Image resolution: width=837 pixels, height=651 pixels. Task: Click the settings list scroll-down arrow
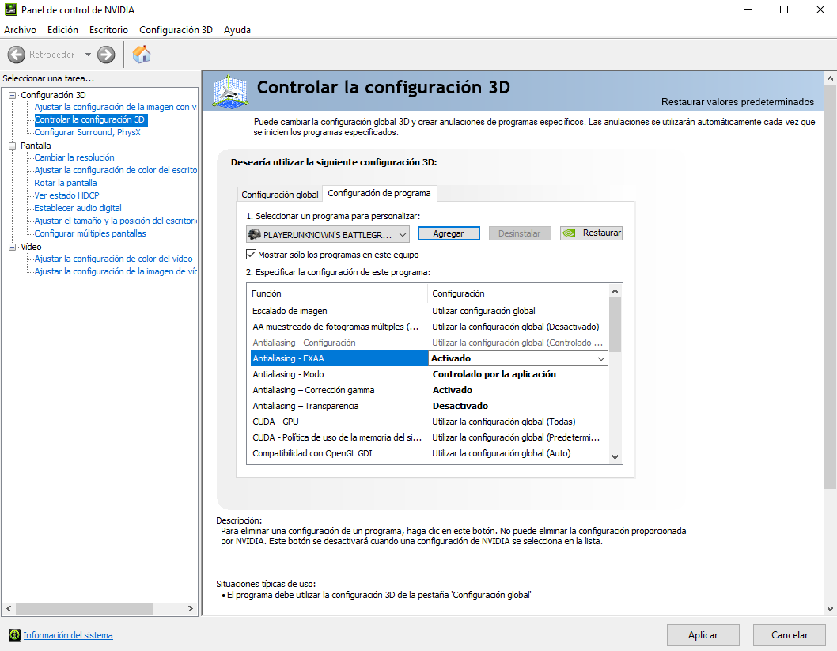(615, 456)
